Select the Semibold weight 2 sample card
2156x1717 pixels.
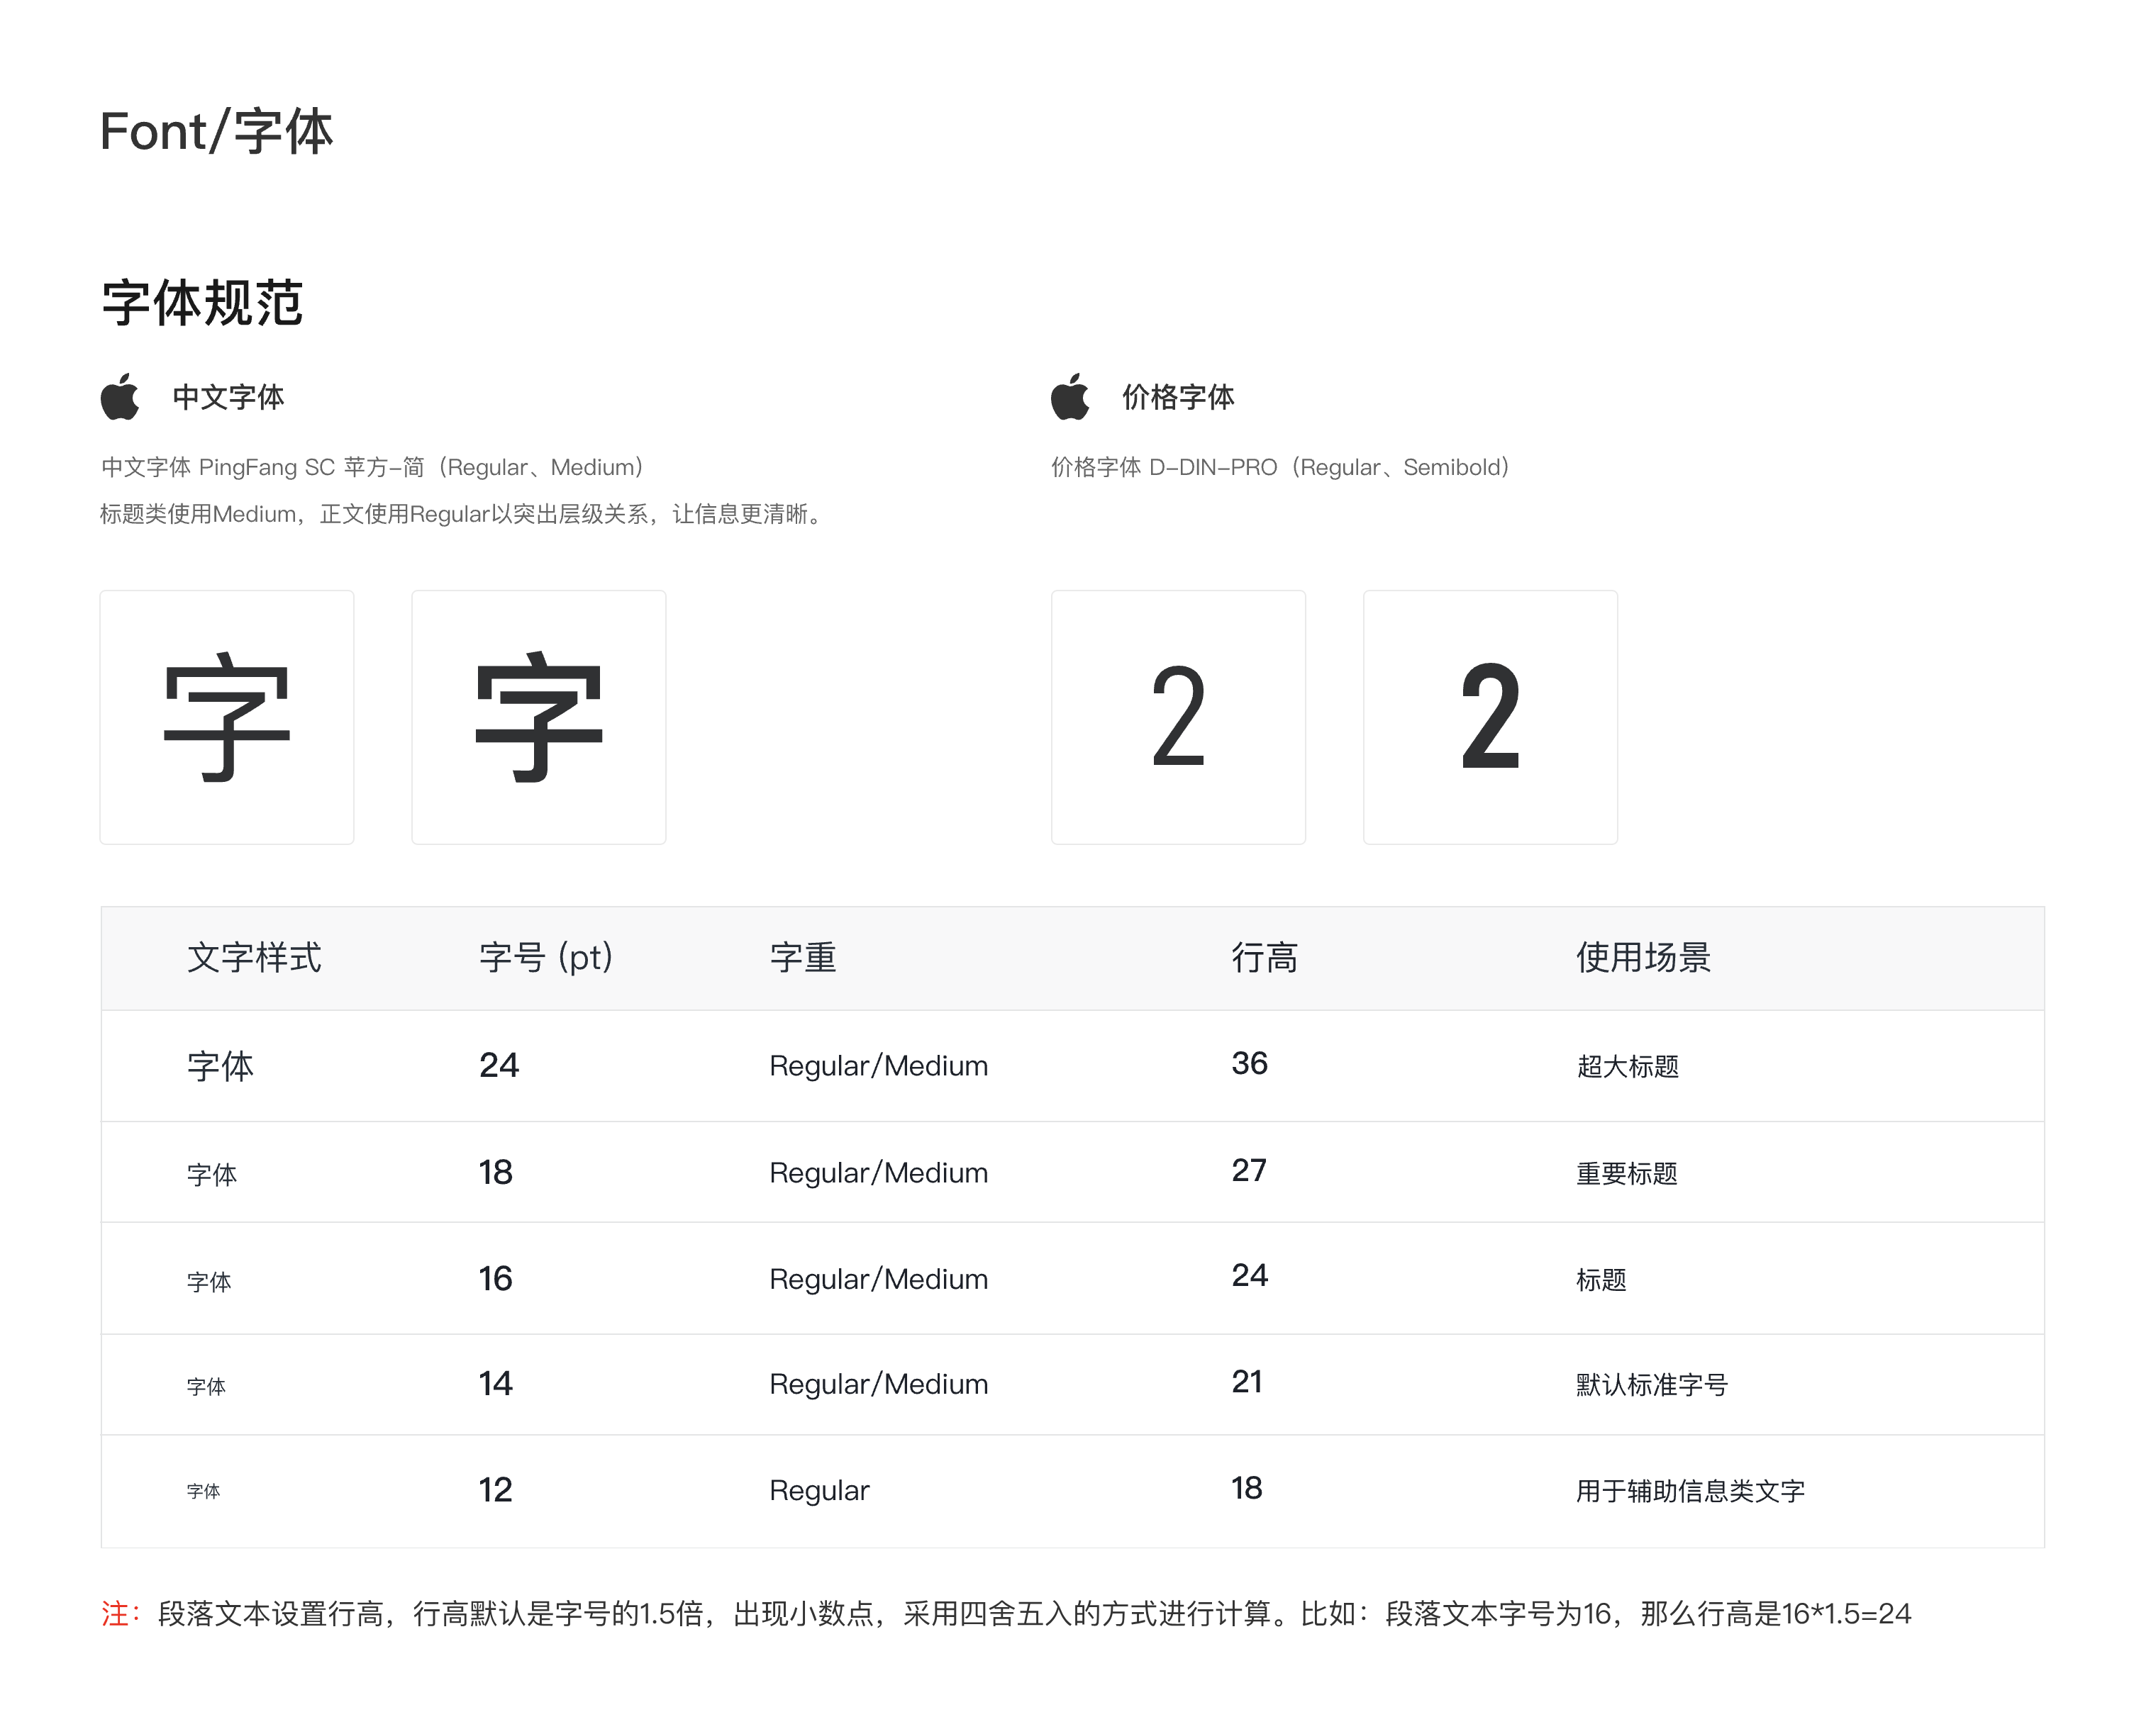click(1491, 717)
